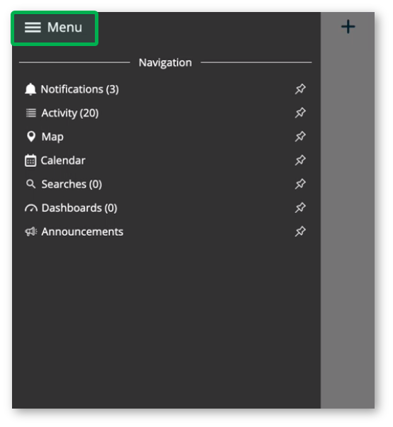Screen dimensions: 393x427
Task: Toggle the pin next to Map
Action: click(x=300, y=137)
